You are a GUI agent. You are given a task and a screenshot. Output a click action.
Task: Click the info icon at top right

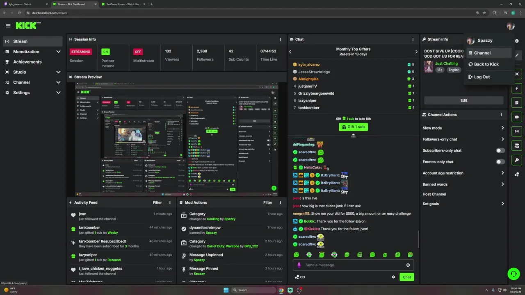[x=517, y=41]
